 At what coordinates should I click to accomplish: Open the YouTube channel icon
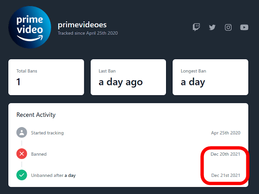coord(244,27)
